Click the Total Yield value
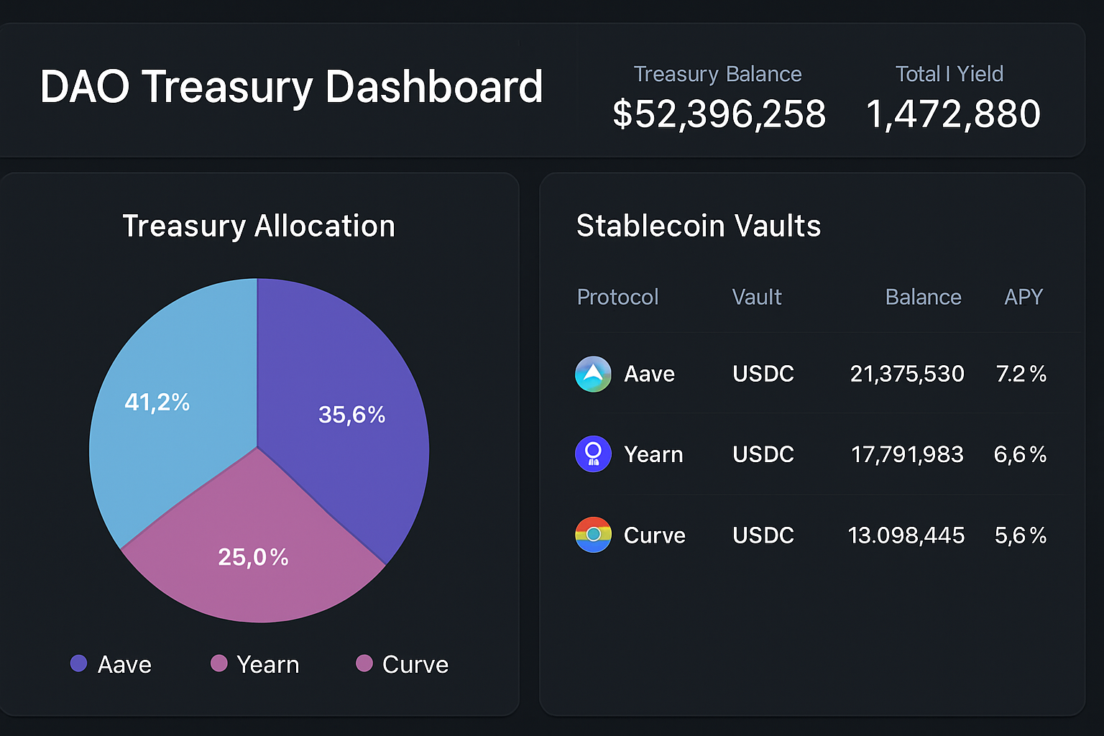This screenshot has width=1104, height=736. click(953, 113)
